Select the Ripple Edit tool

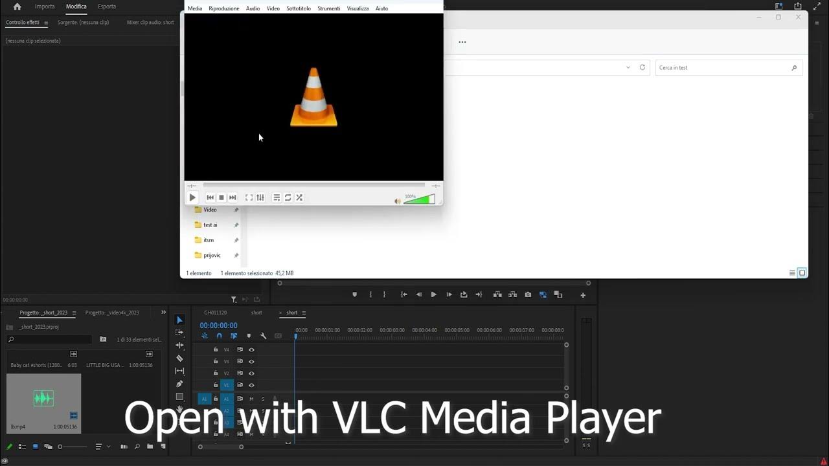click(179, 346)
